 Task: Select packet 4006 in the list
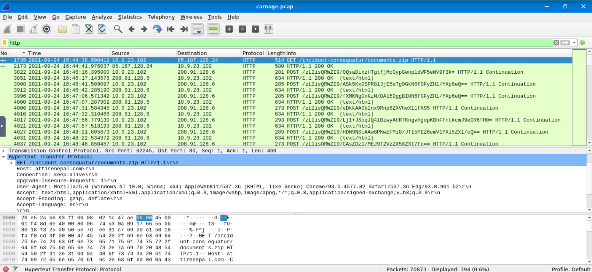pyautogui.click(x=286, y=108)
